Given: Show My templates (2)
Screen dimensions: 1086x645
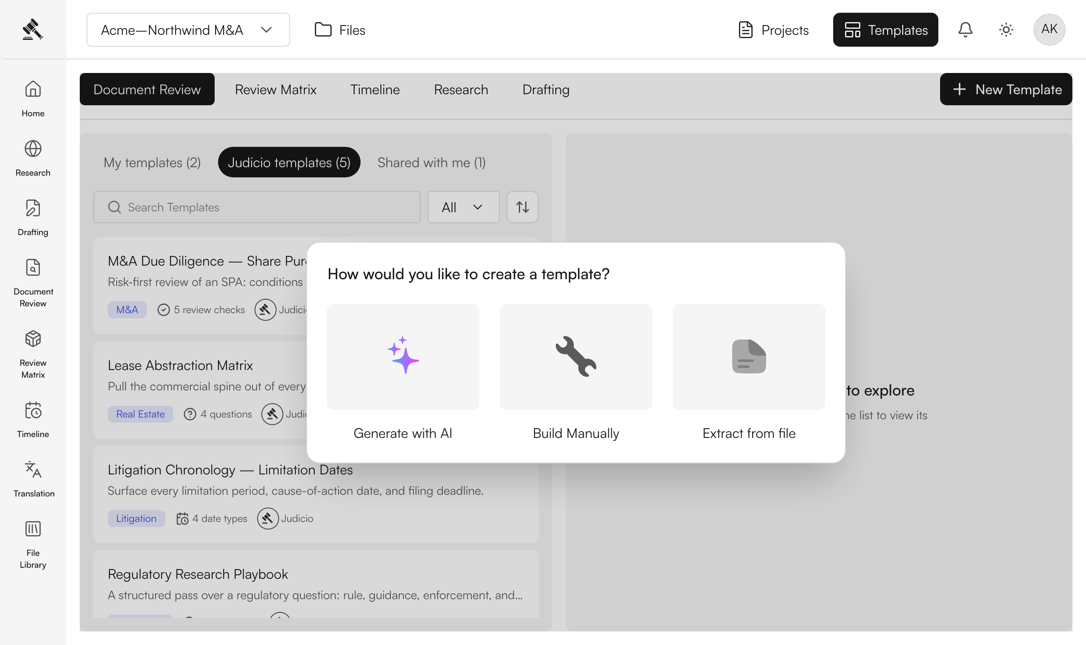Looking at the screenshot, I should [152, 162].
